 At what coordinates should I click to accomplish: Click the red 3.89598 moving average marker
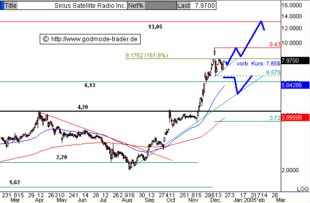point(295,117)
